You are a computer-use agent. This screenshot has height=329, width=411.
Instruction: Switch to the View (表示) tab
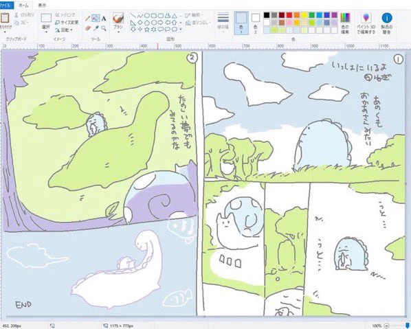42,5
